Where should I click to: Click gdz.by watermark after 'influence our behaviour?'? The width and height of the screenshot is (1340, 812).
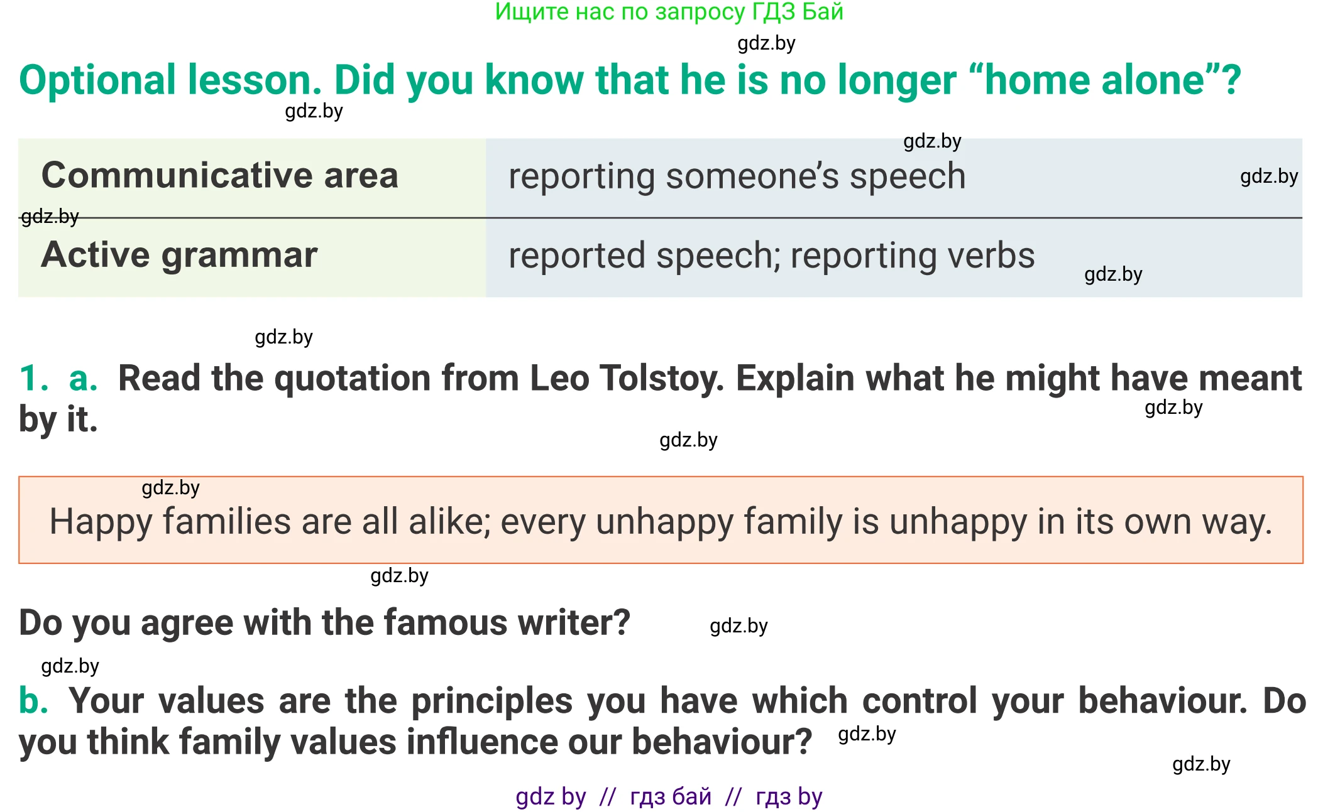pyautogui.click(x=867, y=734)
